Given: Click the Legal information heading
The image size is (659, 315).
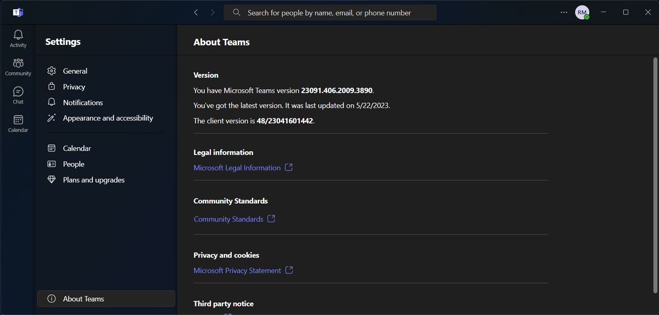Looking at the screenshot, I should pos(224,152).
